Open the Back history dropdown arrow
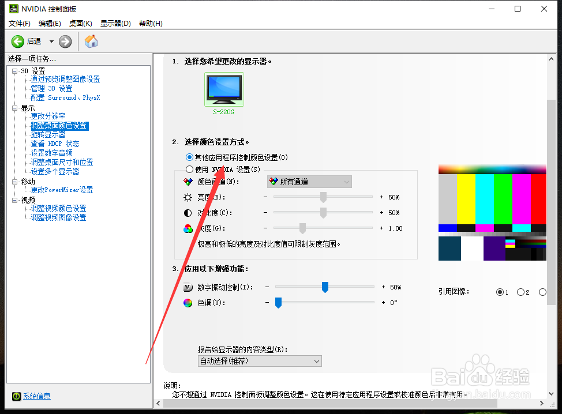This screenshot has height=414, width=562. pyautogui.click(x=51, y=42)
